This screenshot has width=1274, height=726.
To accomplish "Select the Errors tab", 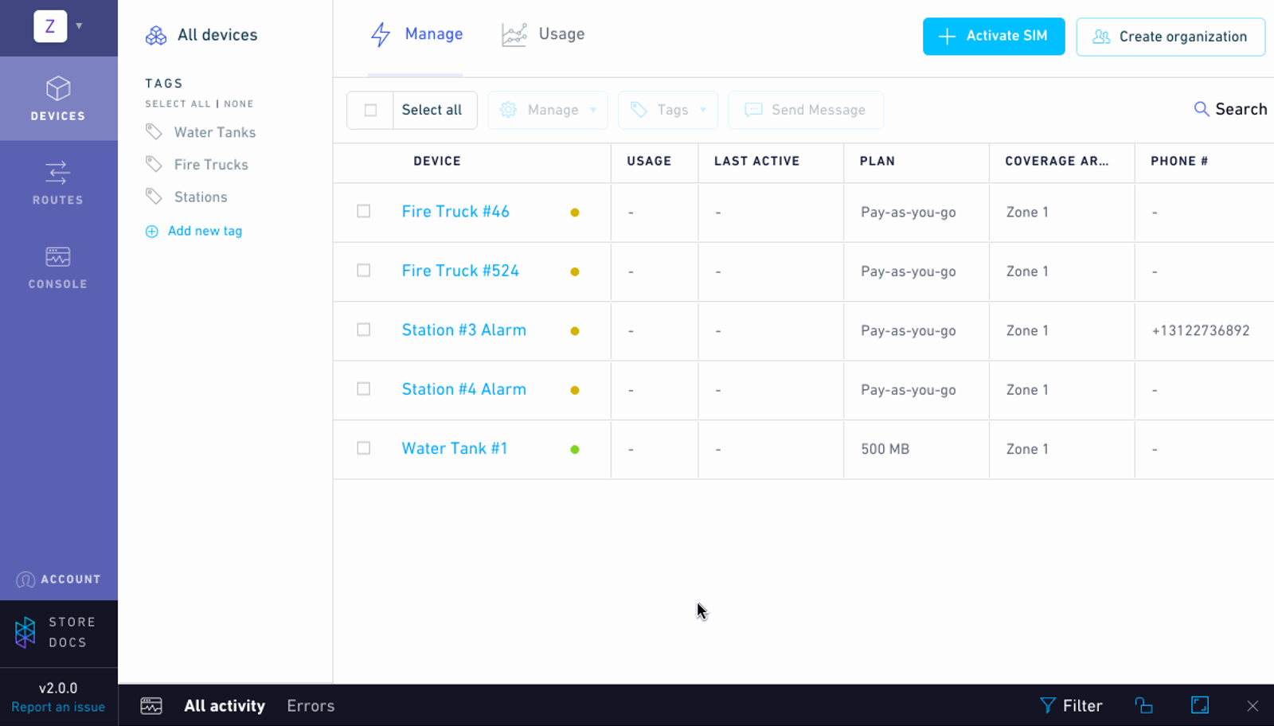I will (311, 706).
